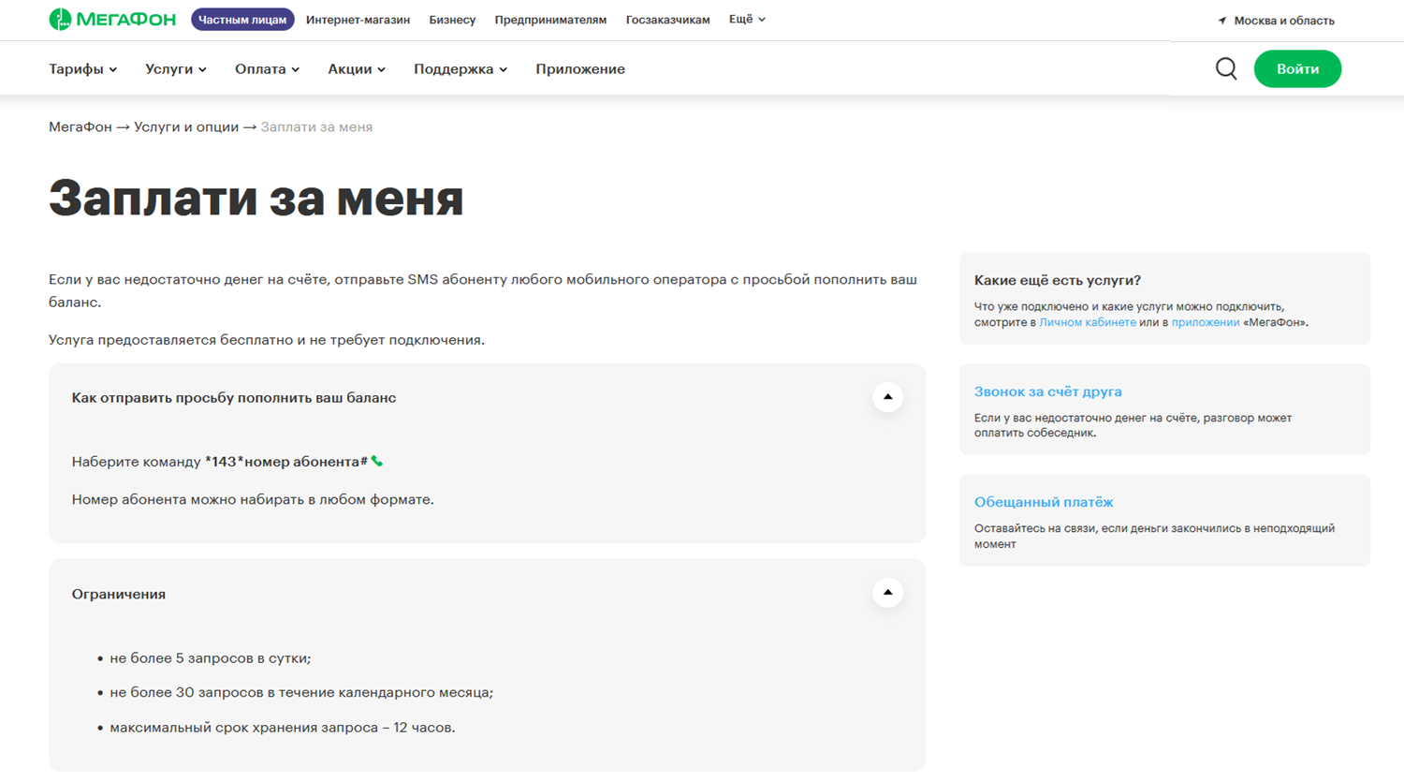Image resolution: width=1404 pixels, height=782 pixels.
Task: Follow the Услуги и опции breadcrumb
Action: pos(186,127)
